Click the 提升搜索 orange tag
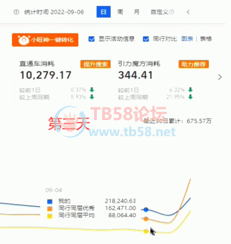This screenshot has width=231, height=244. [x=96, y=64]
